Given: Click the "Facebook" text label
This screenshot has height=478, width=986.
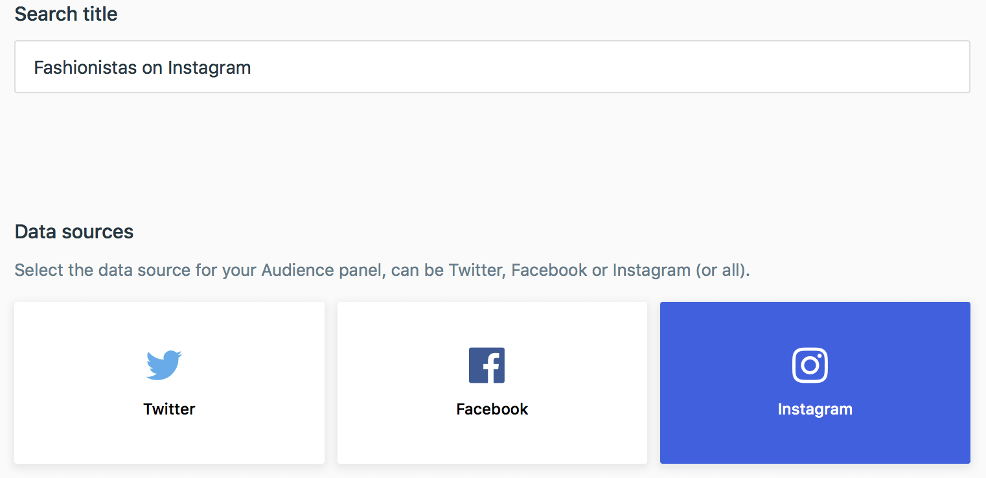Looking at the screenshot, I should click(x=492, y=409).
